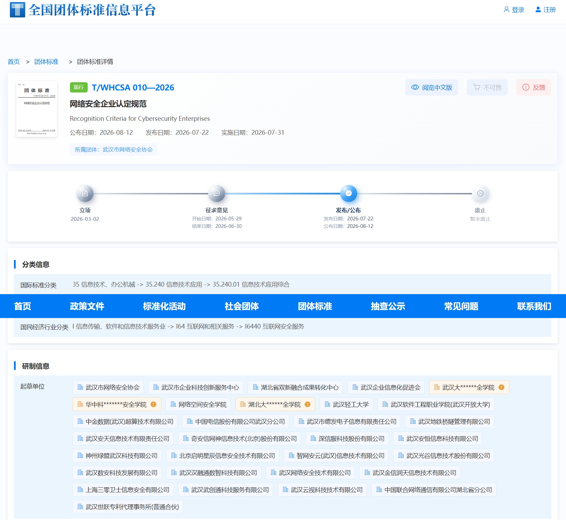Viewport: 566px width, 520px height.
Task: Click the standard number T/WHCSA 010—2026
Action: [x=133, y=88]
